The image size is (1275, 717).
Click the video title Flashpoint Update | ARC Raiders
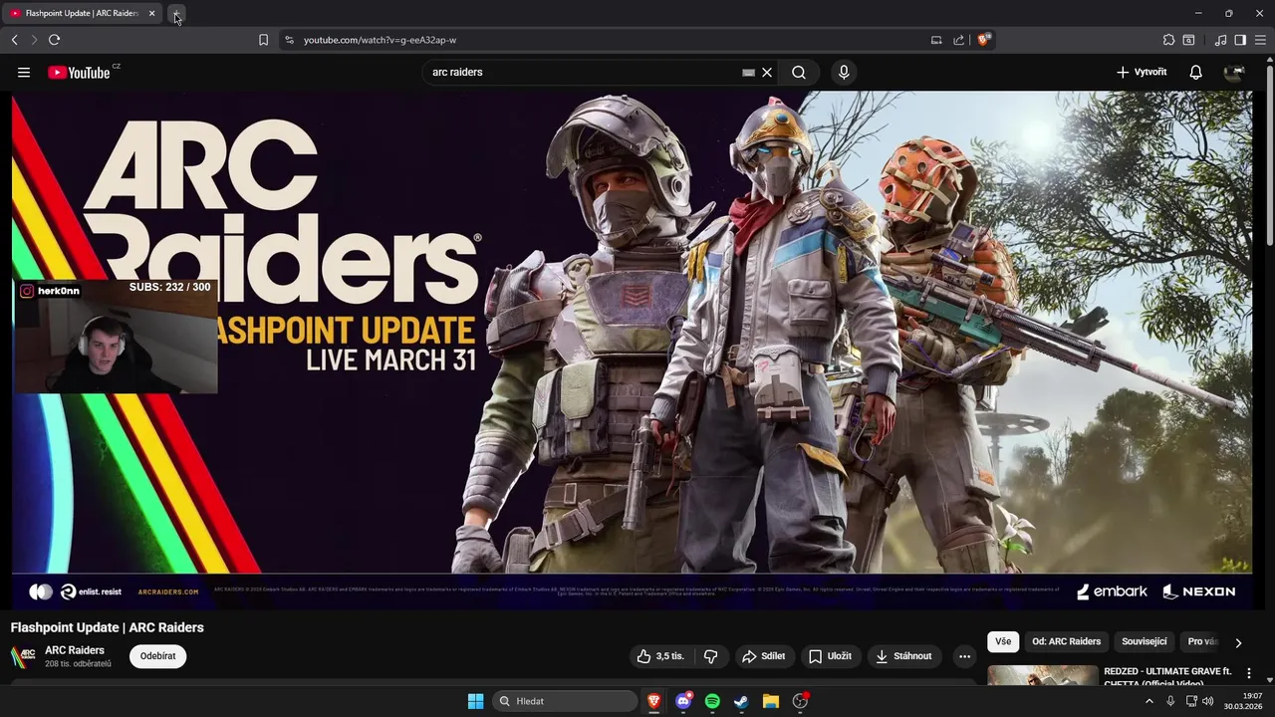108,627
